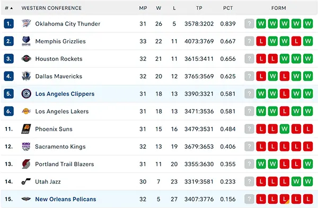Click the Los Angeles Clippers logo
Viewport: 318px width, 208px height.
tap(26, 94)
